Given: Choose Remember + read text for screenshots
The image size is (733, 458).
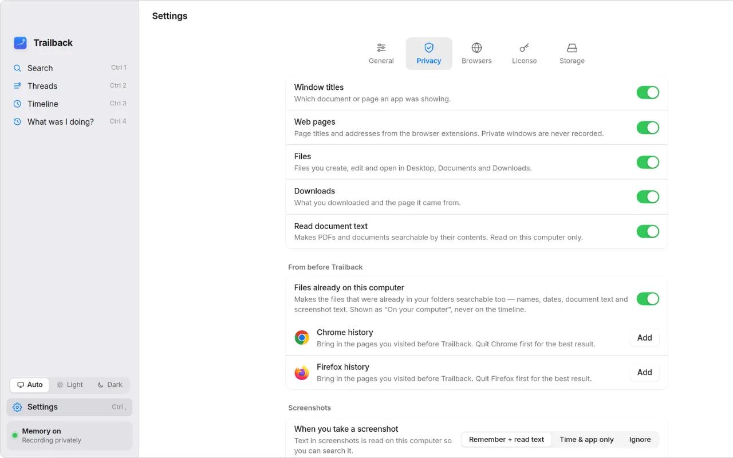Looking at the screenshot, I should (x=507, y=440).
